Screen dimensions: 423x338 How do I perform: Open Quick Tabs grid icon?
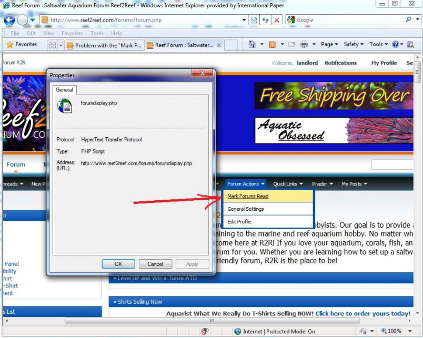point(52,45)
